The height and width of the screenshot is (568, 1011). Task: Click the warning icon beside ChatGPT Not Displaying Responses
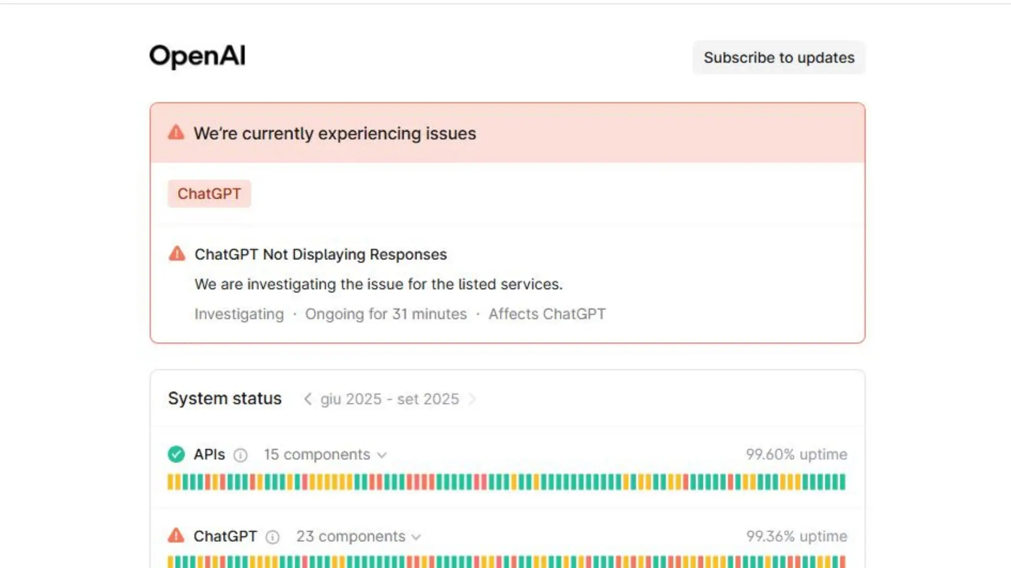point(177,253)
